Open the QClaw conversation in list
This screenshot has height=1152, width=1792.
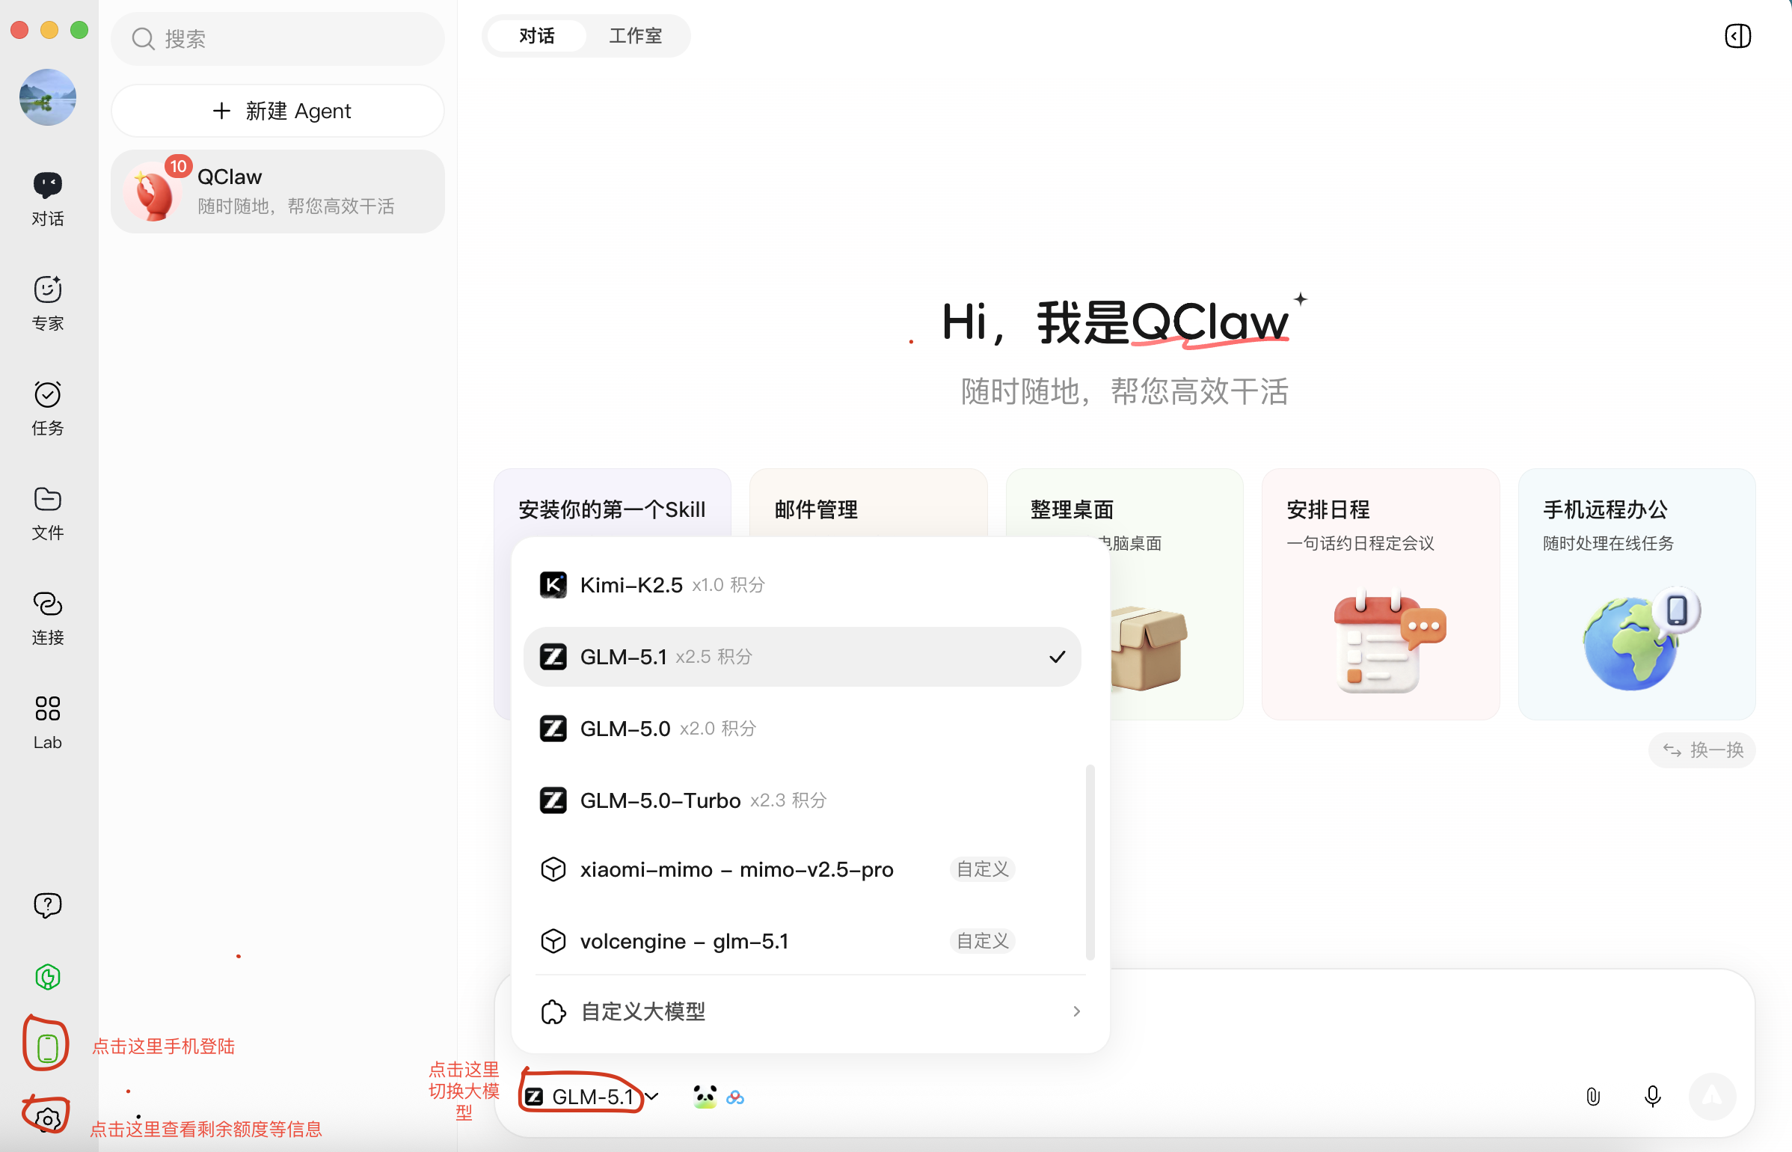(x=278, y=192)
